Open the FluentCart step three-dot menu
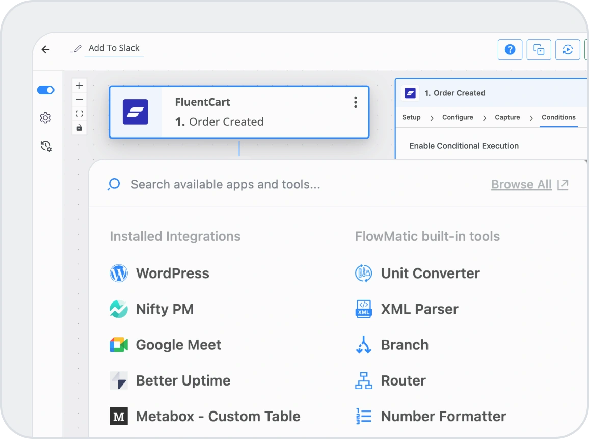Image resolution: width=589 pixels, height=439 pixels. 355,102
